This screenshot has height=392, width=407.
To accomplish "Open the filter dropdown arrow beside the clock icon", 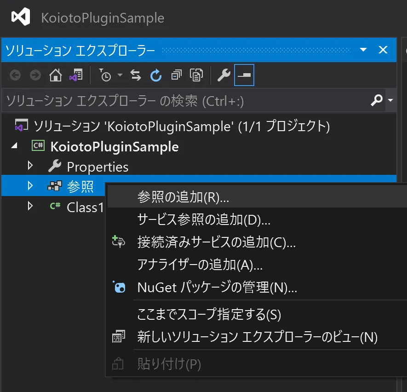I will 120,75.
